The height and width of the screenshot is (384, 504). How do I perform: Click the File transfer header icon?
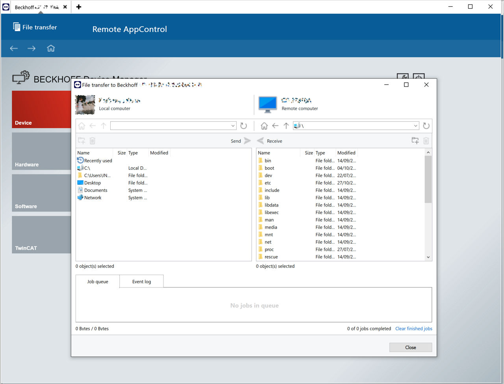click(x=17, y=27)
